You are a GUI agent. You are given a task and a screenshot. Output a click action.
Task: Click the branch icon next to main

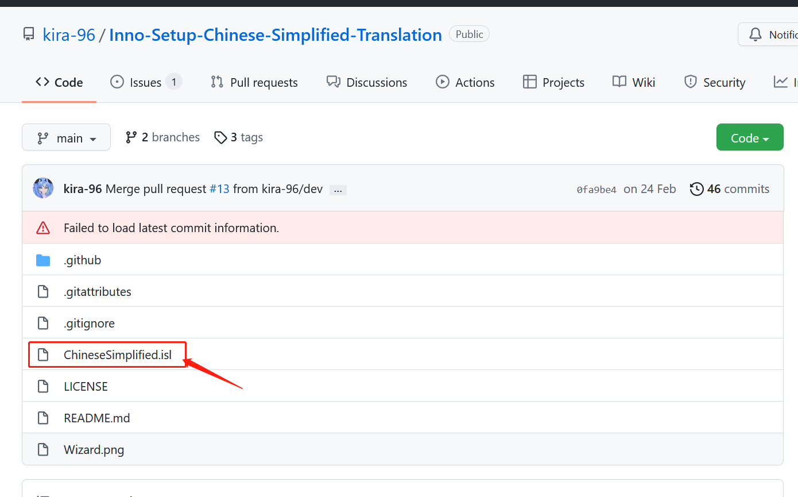click(43, 137)
